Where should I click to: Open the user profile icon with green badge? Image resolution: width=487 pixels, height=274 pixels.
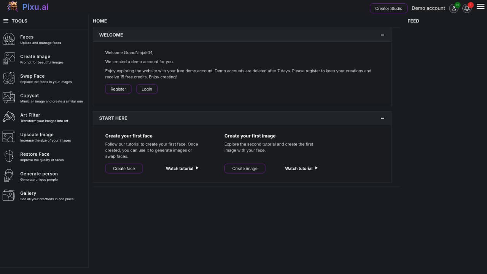pyautogui.click(x=454, y=8)
